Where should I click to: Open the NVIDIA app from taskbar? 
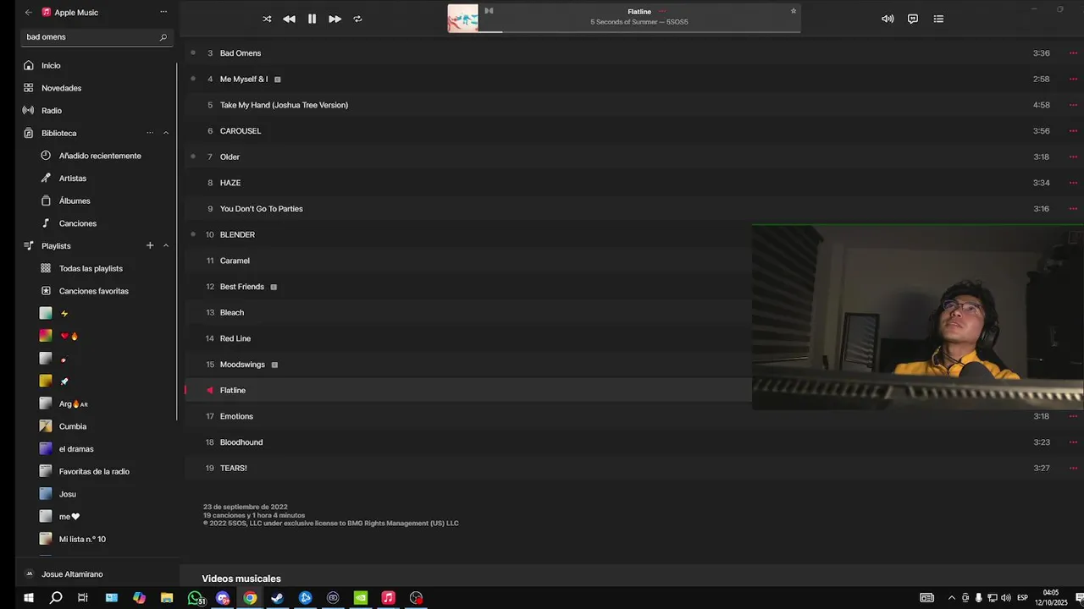tap(360, 598)
